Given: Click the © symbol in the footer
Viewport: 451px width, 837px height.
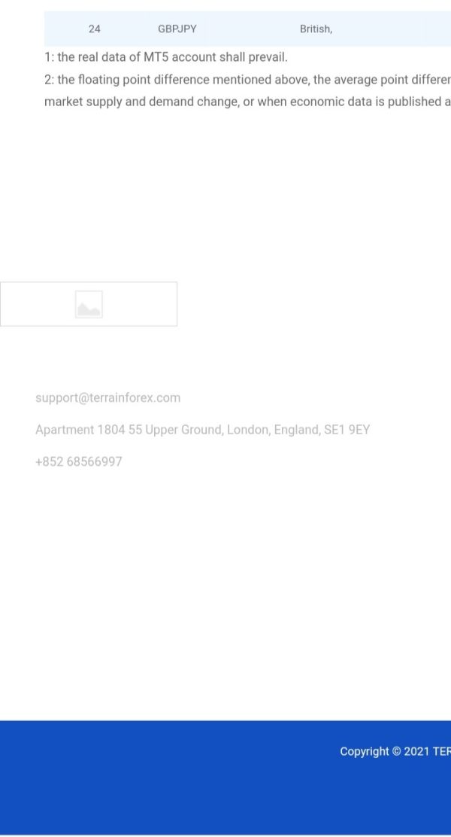Looking at the screenshot, I should click(396, 752).
